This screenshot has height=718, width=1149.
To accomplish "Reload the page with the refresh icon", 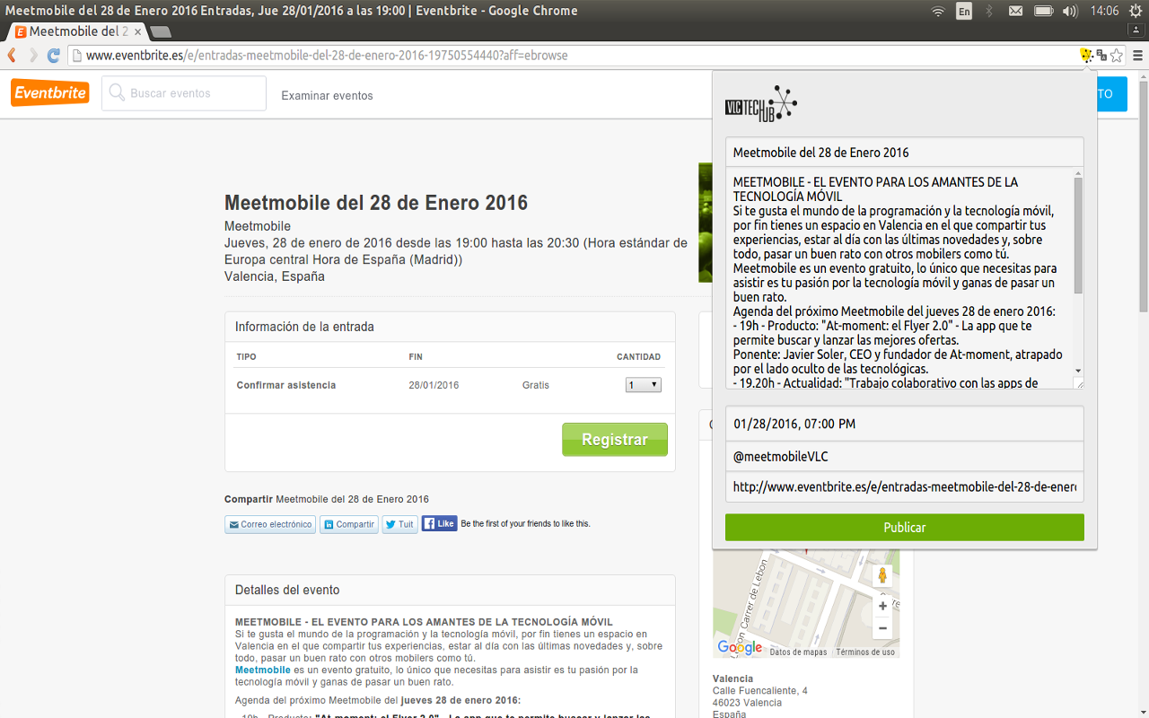I will 54,56.
